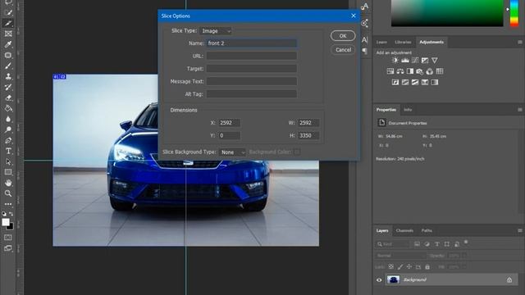Select the Eyedropper tool
Viewport: 525px width, 295px height.
pos(8,44)
